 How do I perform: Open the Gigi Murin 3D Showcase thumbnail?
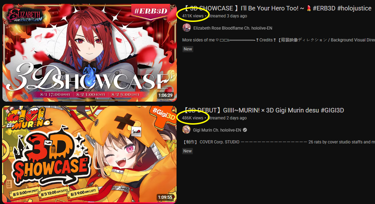point(89,155)
